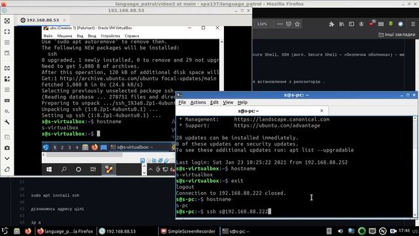This screenshot has height=236, width=419.
Task: Click the key icon in viewer sidebar
Action: [7, 111]
